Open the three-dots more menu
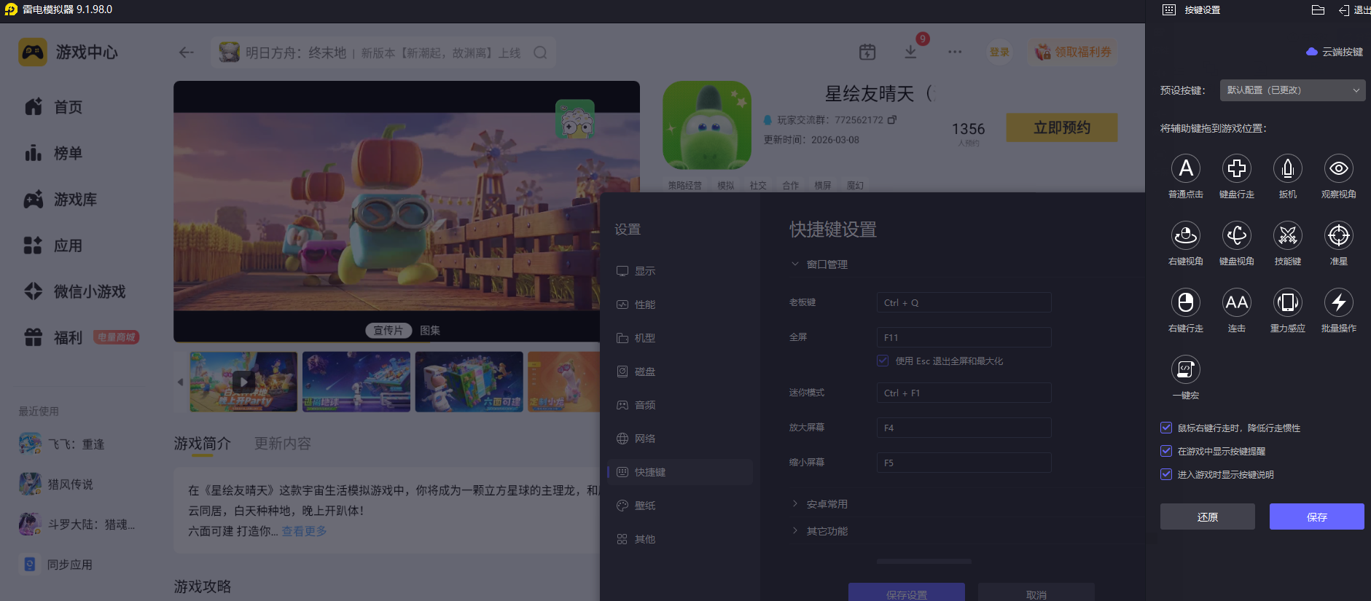The image size is (1371, 601). coord(955,52)
